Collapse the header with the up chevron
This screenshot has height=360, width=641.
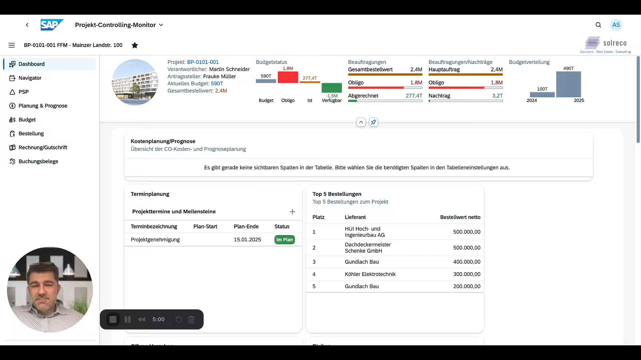tap(361, 122)
